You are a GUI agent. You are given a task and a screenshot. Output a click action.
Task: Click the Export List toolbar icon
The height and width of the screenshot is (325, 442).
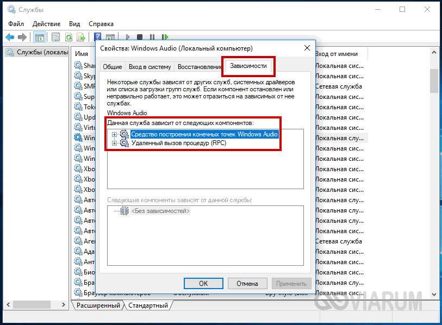click(81, 37)
